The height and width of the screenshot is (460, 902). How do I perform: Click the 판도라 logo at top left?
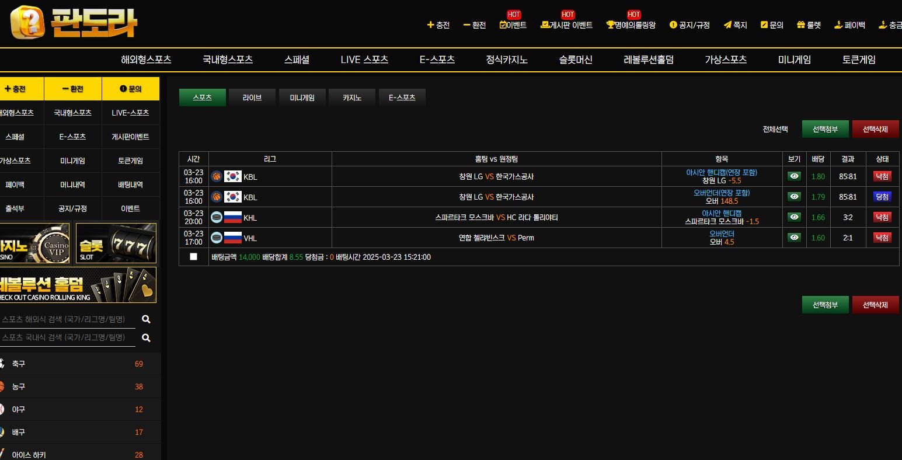[74, 22]
